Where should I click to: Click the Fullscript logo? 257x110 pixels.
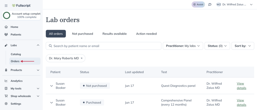(x=22, y=6)
